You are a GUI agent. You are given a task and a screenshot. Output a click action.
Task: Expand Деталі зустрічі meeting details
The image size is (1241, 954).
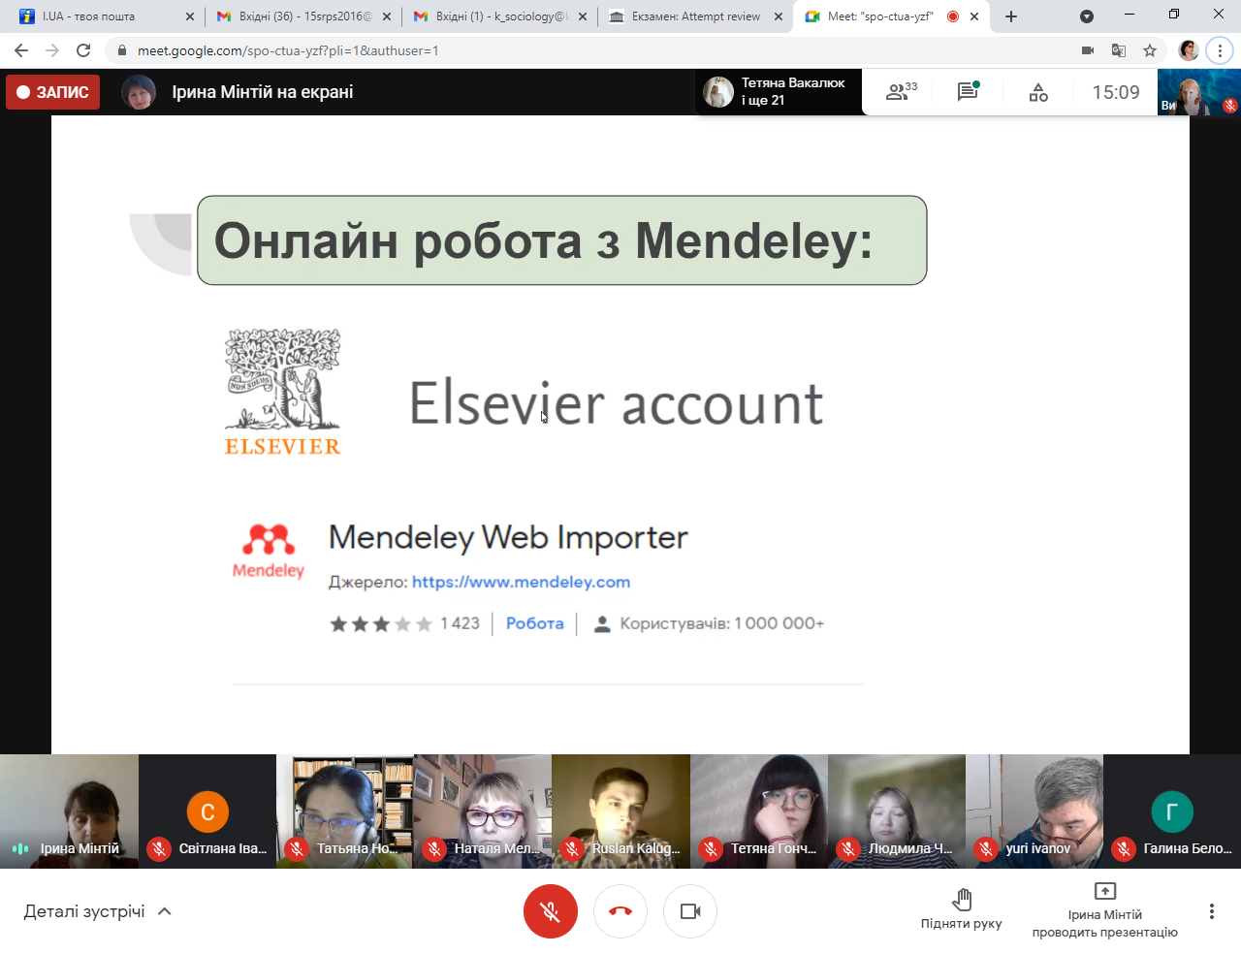[97, 911]
